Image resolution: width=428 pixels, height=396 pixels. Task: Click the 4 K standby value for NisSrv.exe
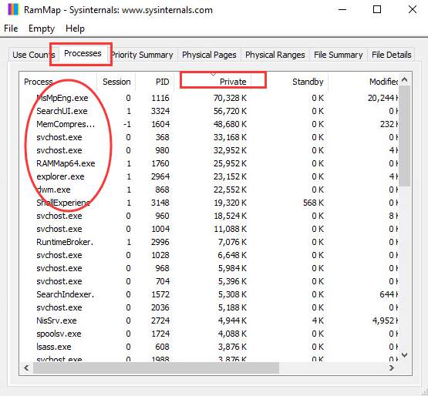318,320
